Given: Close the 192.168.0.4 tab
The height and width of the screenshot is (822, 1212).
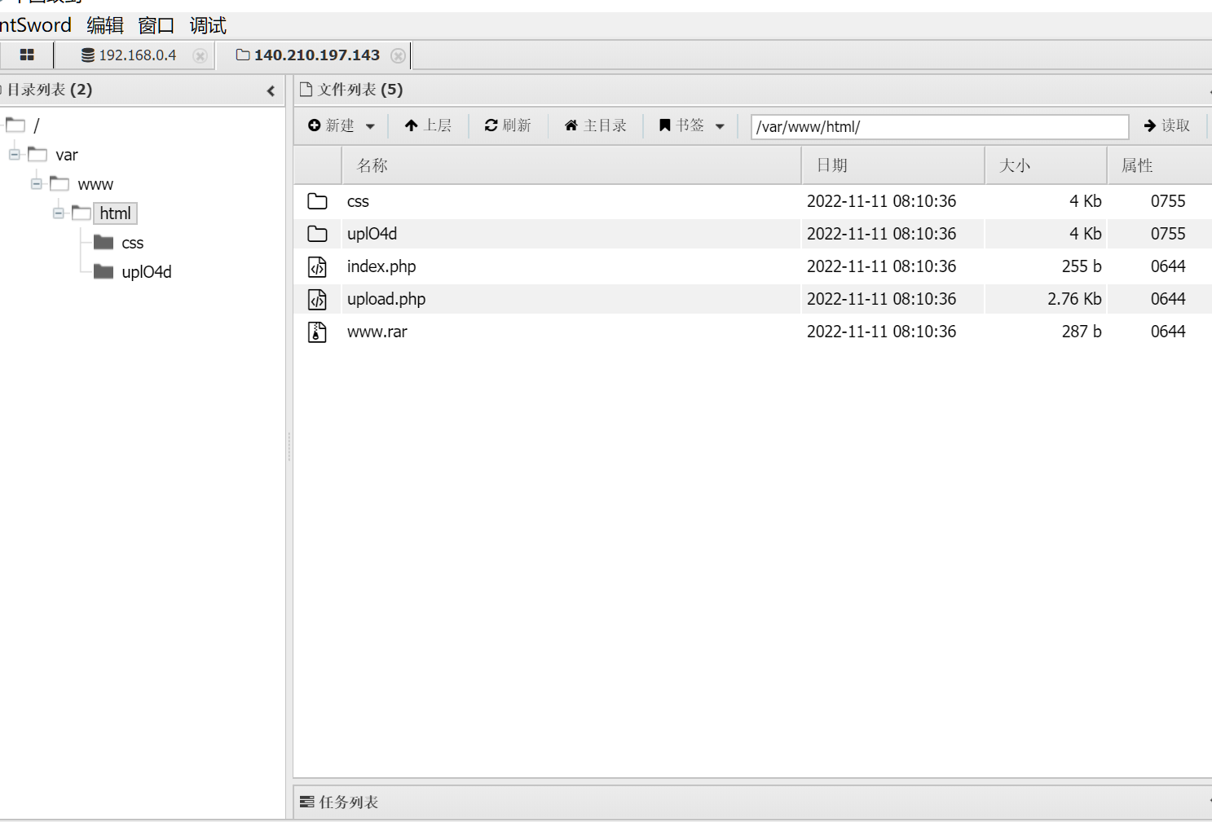Looking at the screenshot, I should point(200,55).
